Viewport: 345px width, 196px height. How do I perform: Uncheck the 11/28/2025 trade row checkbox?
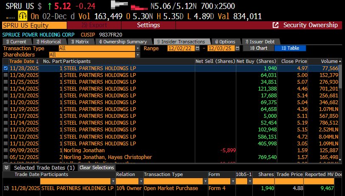[x=6, y=68]
